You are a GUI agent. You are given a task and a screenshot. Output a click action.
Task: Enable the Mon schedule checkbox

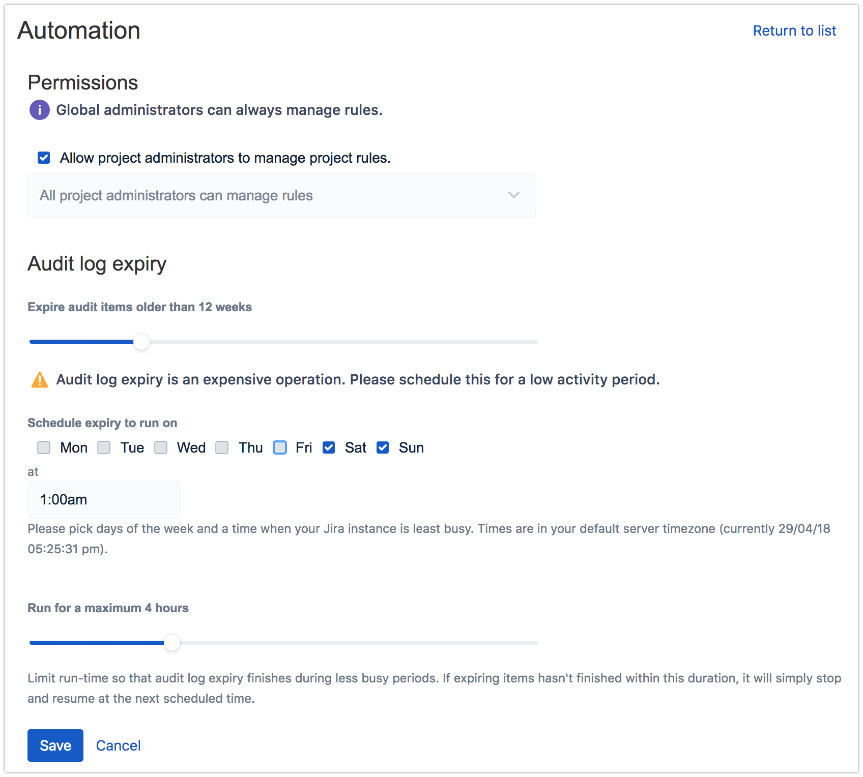(44, 447)
